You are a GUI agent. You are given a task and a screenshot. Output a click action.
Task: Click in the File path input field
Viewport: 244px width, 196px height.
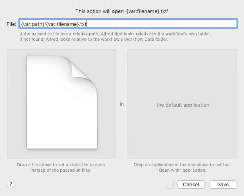click(x=128, y=24)
